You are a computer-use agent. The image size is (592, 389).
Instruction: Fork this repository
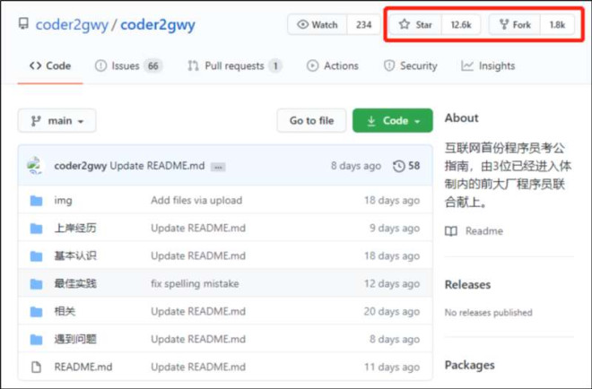pyautogui.click(x=515, y=25)
